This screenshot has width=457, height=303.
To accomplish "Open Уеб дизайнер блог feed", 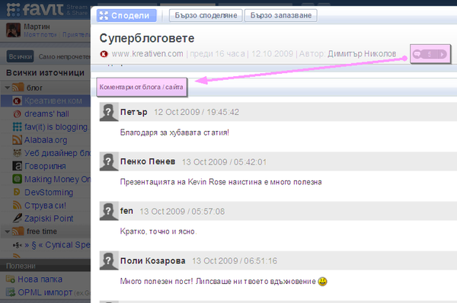I will click(x=57, y=153).
